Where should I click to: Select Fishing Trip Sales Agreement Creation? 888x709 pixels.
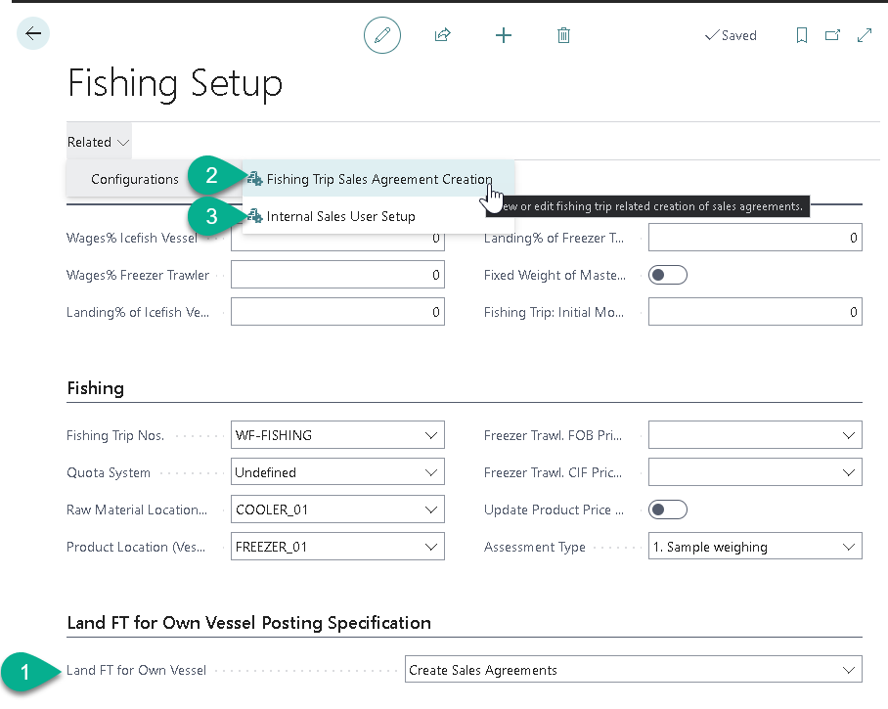click(378, 179)
